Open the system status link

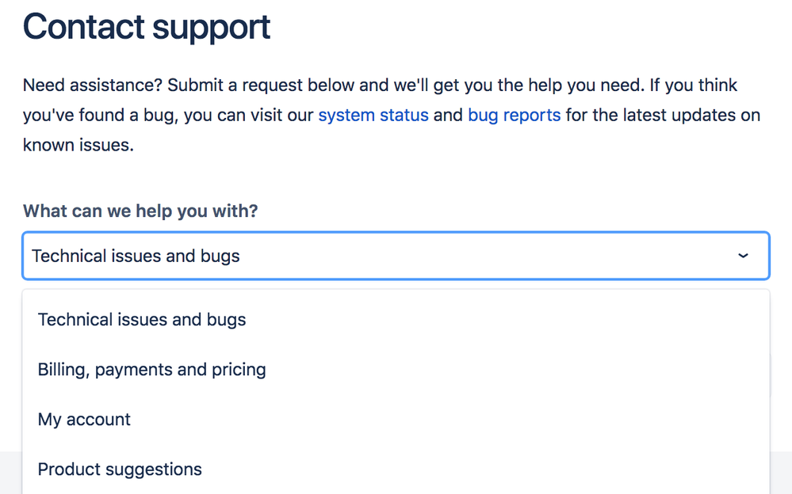click(373, 116)
